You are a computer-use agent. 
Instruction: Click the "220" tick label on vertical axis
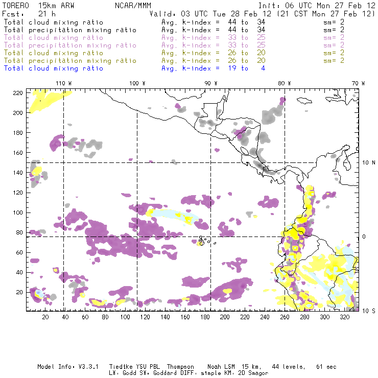(x=18, y=93)
